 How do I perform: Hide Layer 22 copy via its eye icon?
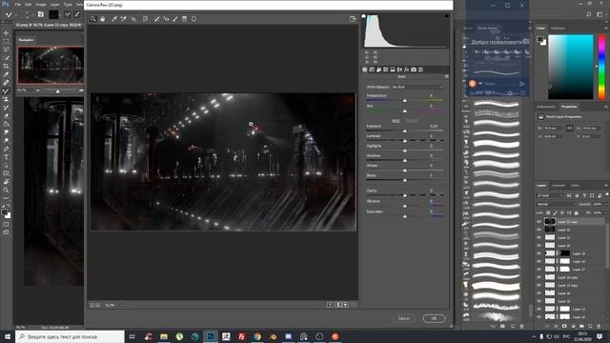[x=539, y=222]
